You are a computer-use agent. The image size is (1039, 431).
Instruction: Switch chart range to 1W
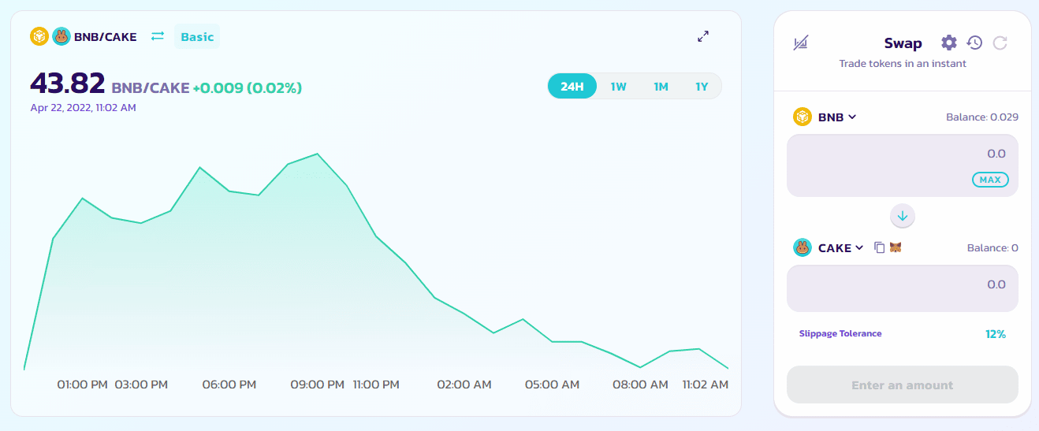tap(618, 87)
